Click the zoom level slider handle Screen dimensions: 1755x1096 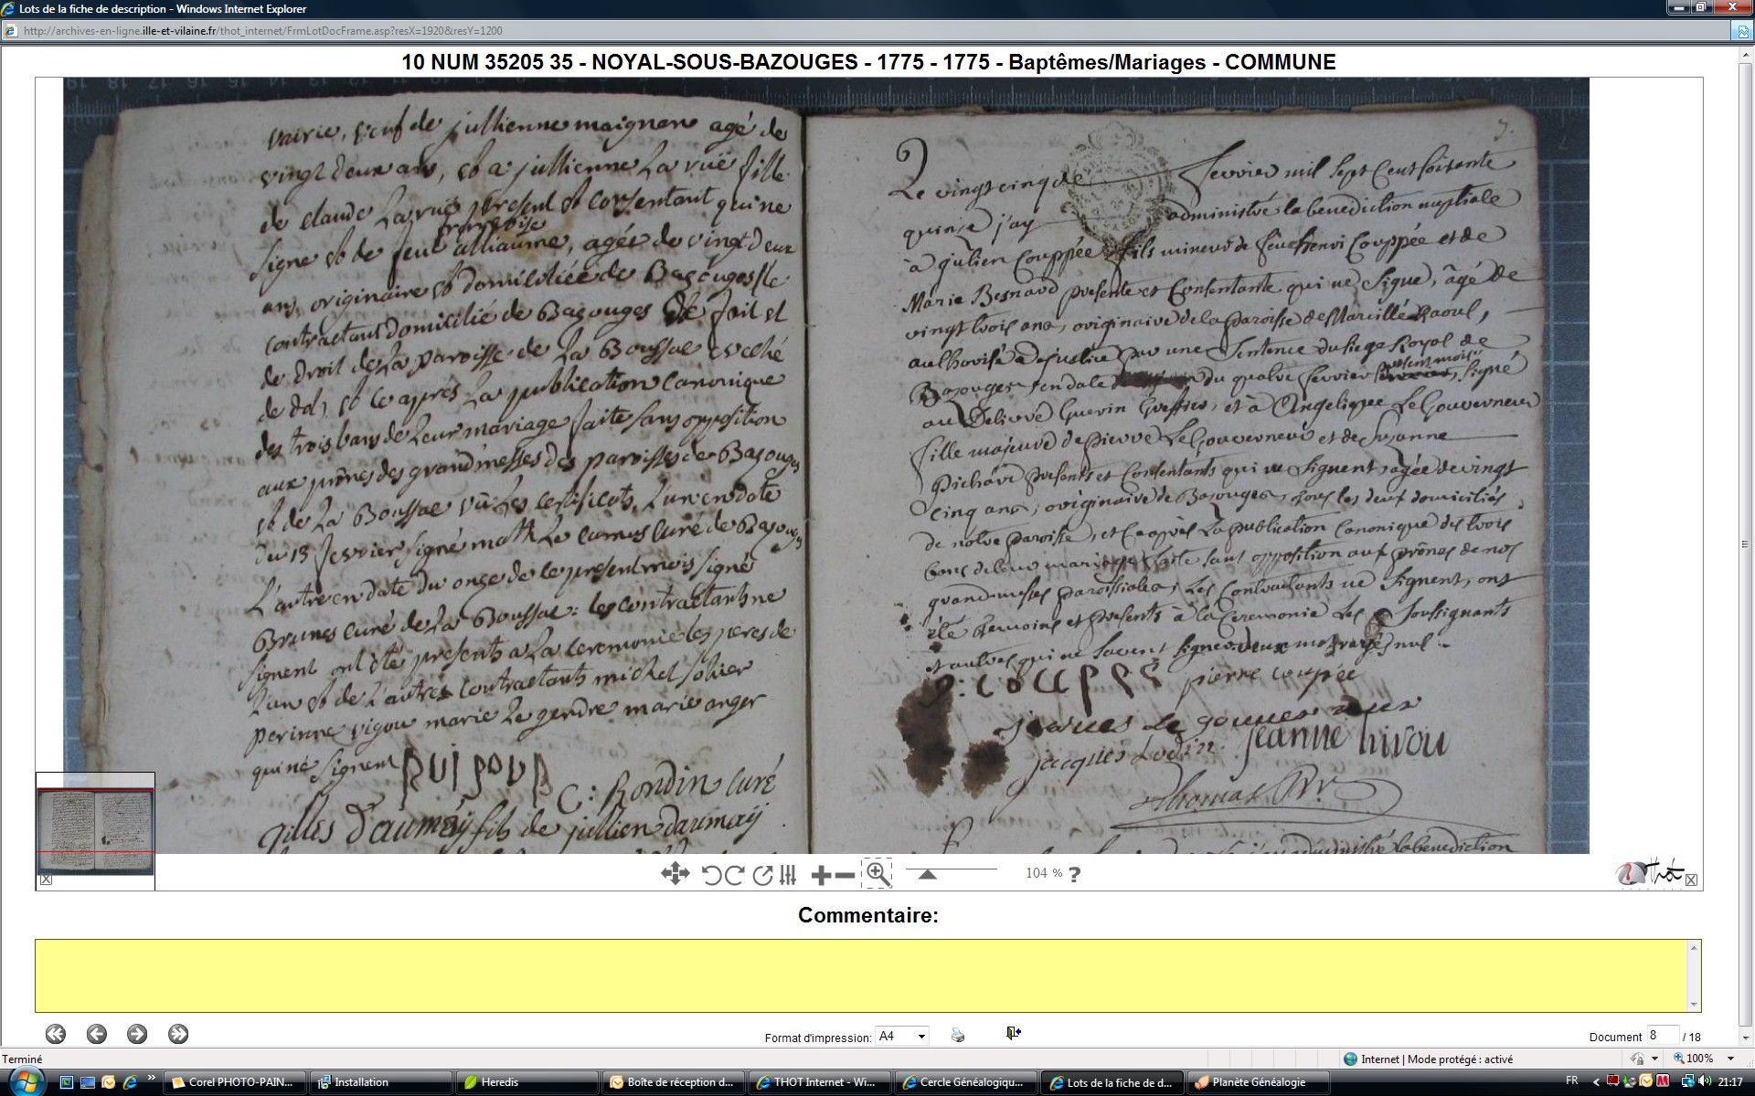click(927, 874)
